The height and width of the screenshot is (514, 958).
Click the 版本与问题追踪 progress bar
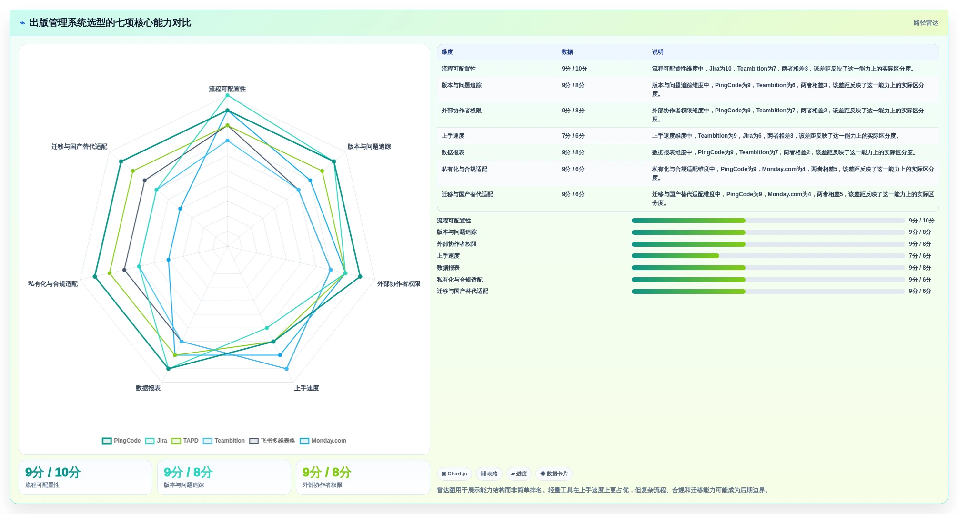coord(768,232)
